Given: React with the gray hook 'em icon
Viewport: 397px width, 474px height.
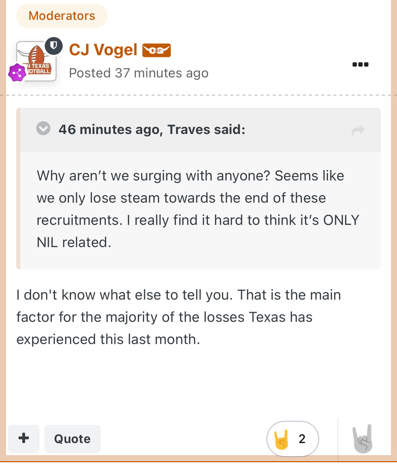Looking at the screenshot, I should click(x=363, y=439).
